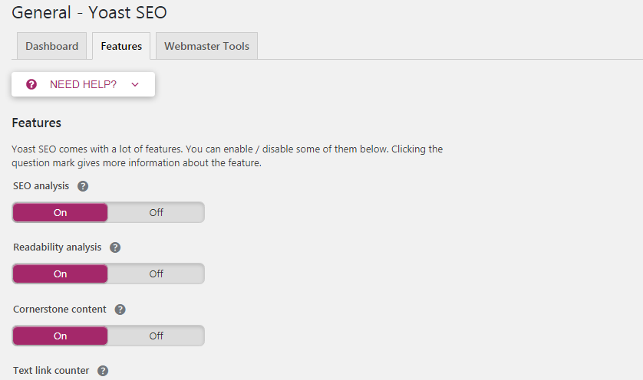The image size is (643, 380).
Task: Open help for SEO analysis feature
Action: tap(83, 186)
